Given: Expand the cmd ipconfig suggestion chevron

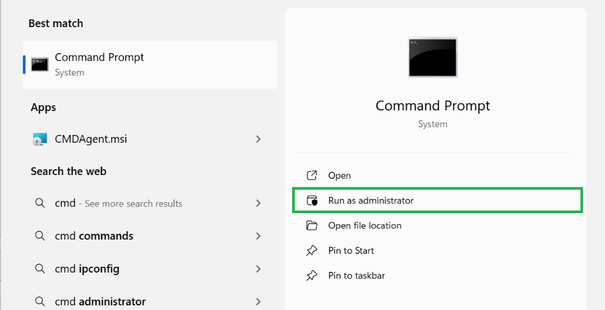Looking at the screenshot, I should 259,269.
